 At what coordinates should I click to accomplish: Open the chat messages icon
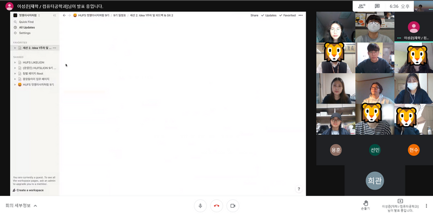[377, 6]
